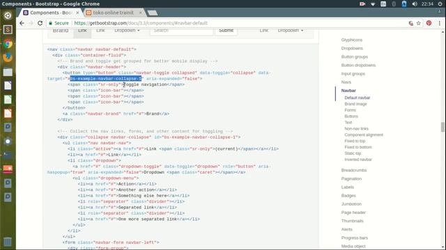This screenshot has height=250, width=446.
Task: Go forward in browser history
Action: click(31, 23)
